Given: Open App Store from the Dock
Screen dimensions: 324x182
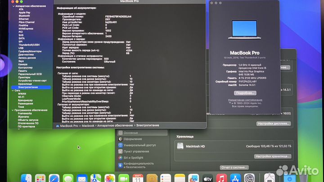Looking at the screenshot, I should pos(235,178).
